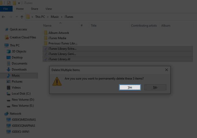Sort by Contributing artists column
The width and height of the screenshot is (197, 138).
point(144,26)
